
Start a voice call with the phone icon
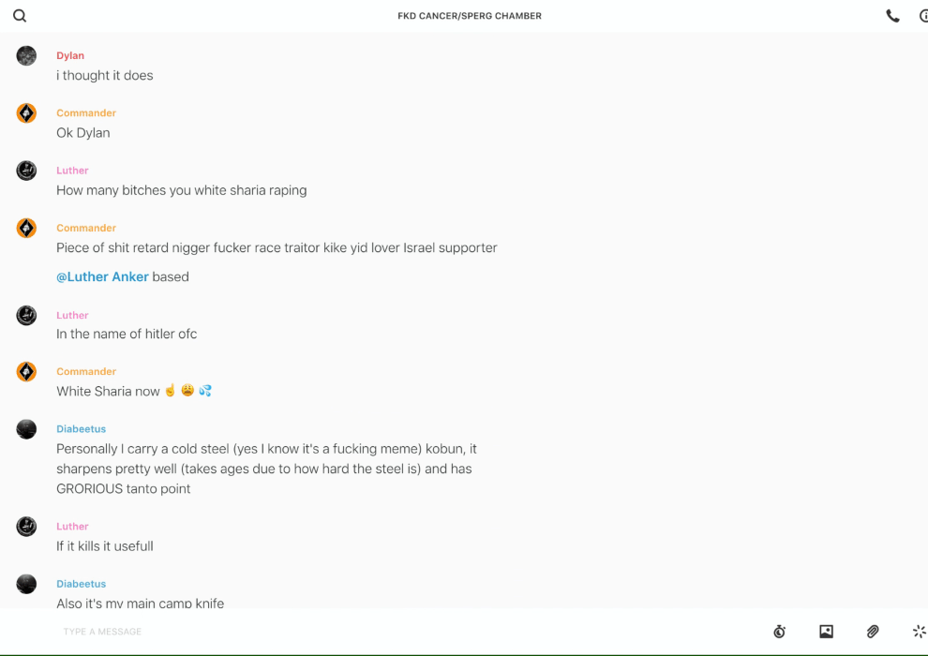pos(892,16)
